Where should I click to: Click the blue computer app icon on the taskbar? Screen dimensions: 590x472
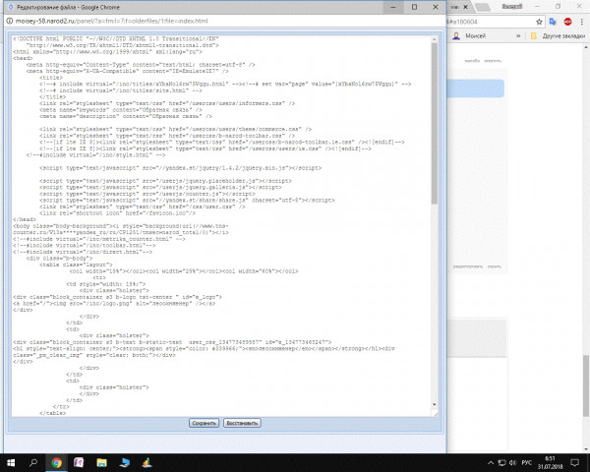point(125,462)
